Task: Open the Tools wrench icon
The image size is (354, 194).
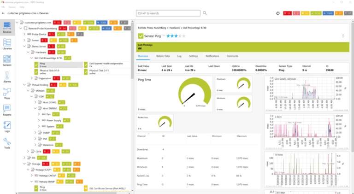Action: point(7,143)
